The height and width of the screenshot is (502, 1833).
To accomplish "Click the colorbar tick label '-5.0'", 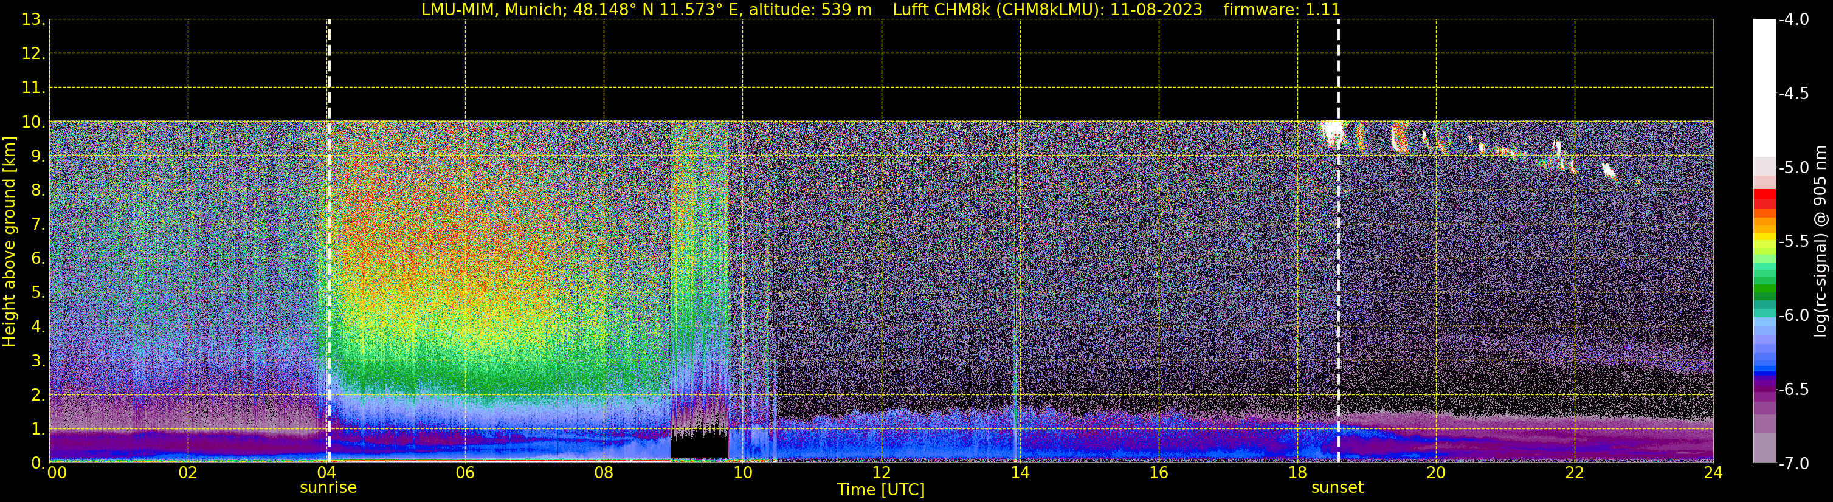I will point(1793,168).
